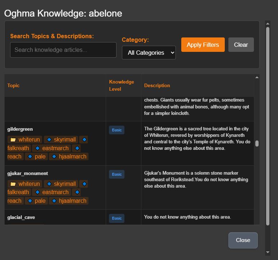Click the outer dialog scrollbar thumb

tap(268, 126)
